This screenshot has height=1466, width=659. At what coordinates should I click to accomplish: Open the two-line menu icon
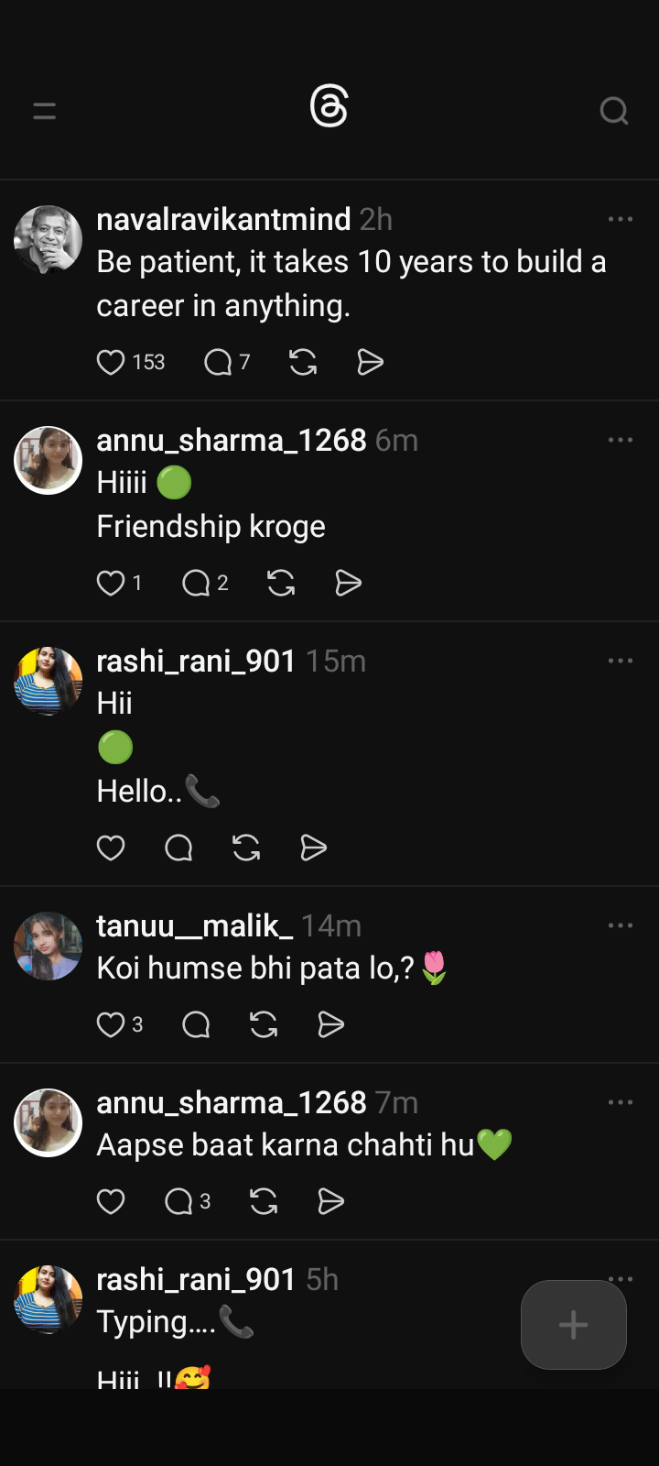pos(45,112)
